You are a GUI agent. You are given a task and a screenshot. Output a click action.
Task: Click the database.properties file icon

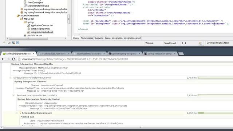28,29
